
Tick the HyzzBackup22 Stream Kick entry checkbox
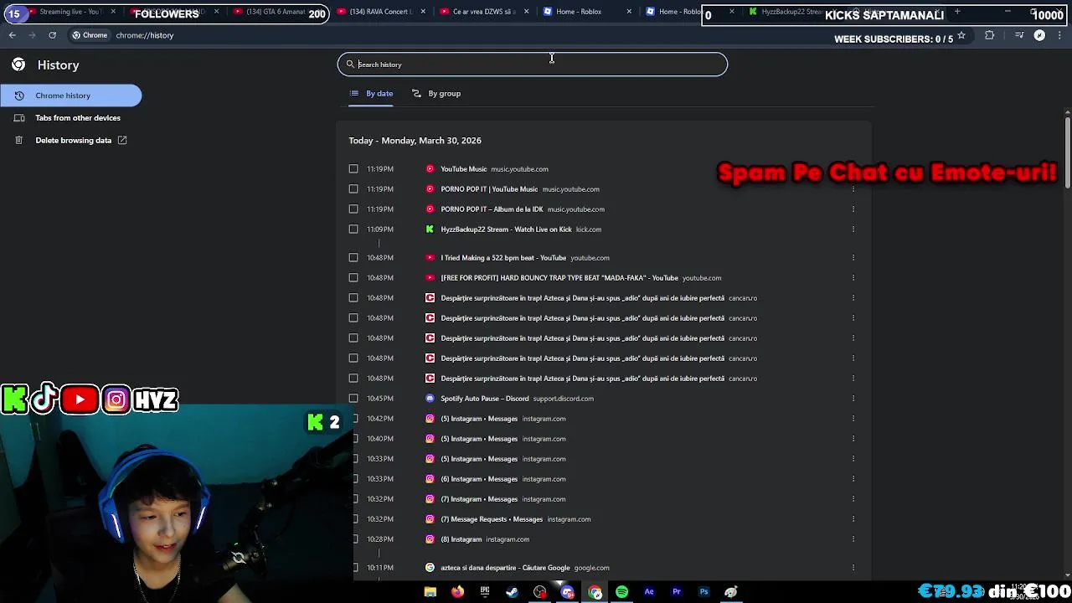(353, 229)
